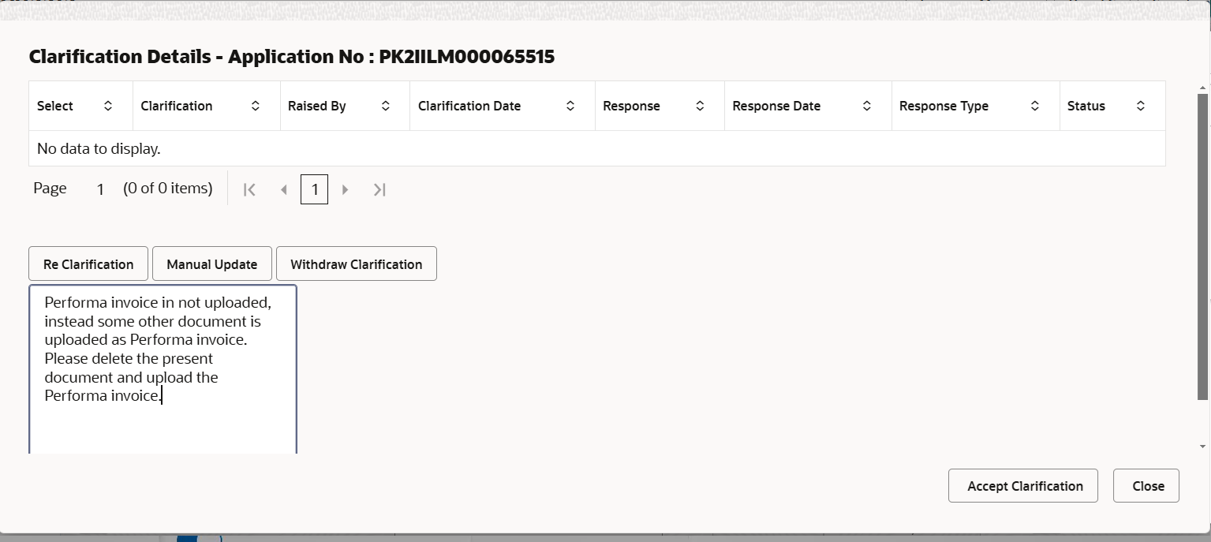
Task: Sort by the Select column arrows
Action: 108,106
